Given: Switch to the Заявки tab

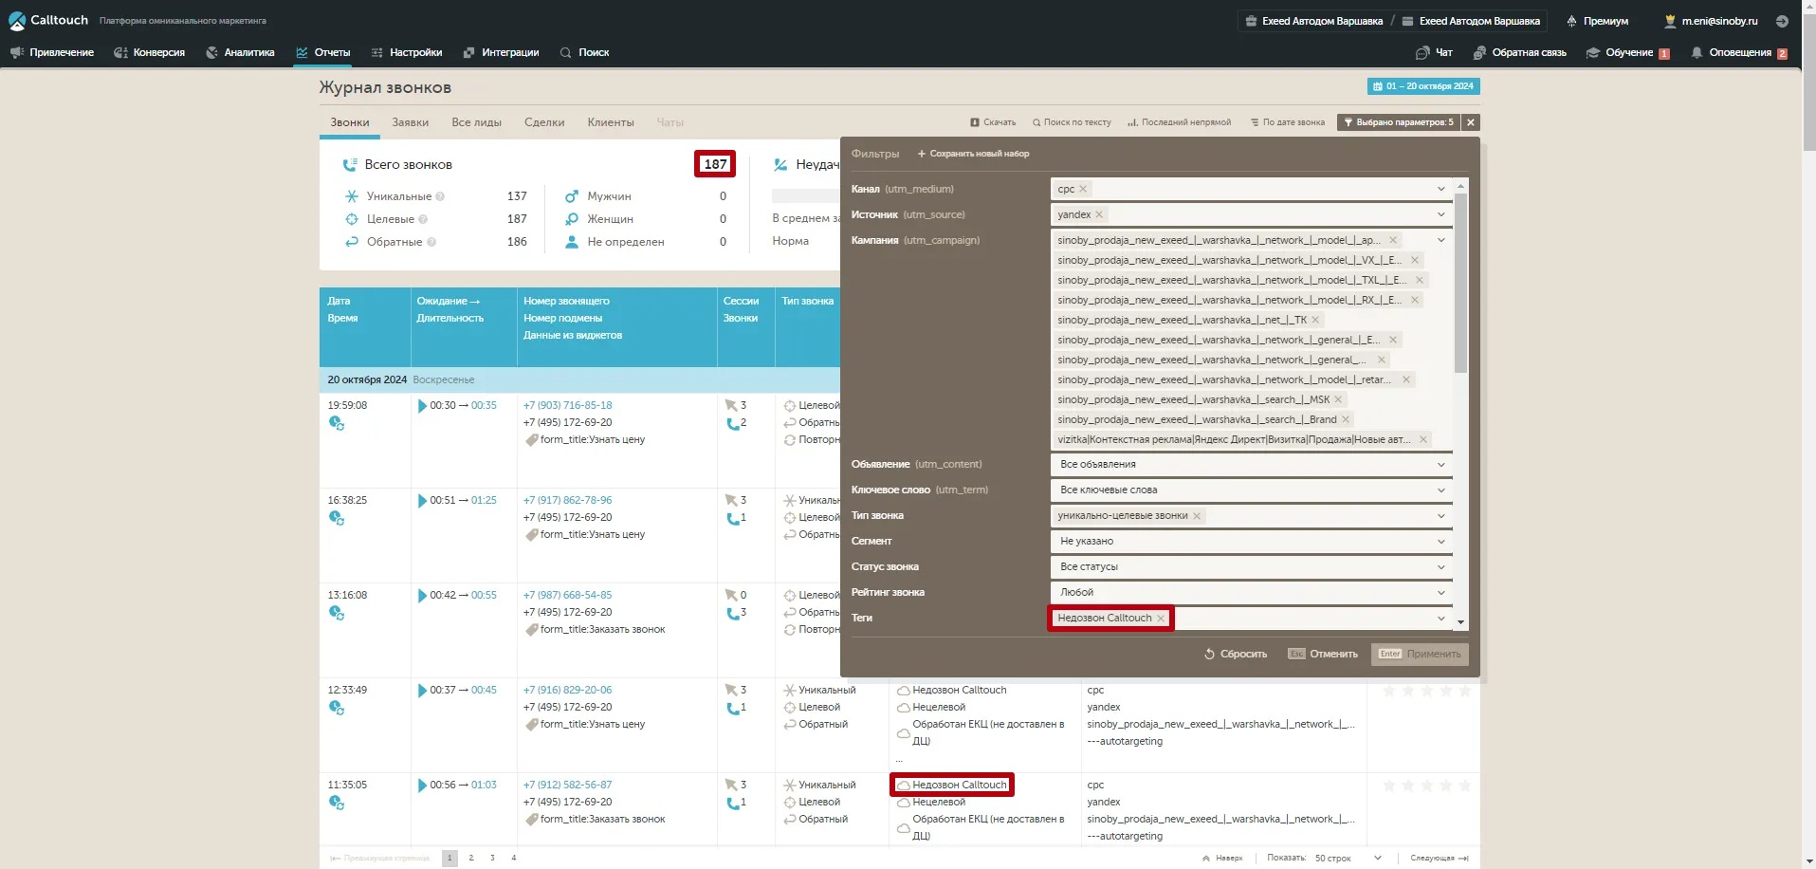Looking at the screenshot, I should 410,122.
